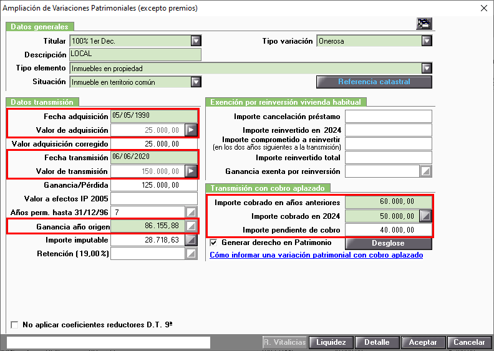Click Importe cobrado en años anteriores field
The height and width of the screenshot is (351, 494).
389,202
